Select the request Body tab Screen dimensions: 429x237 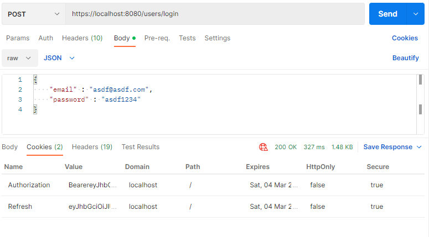click(x=125, y=38)
